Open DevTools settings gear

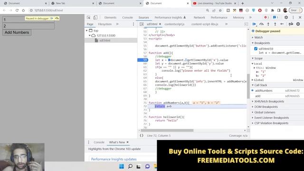286,18
